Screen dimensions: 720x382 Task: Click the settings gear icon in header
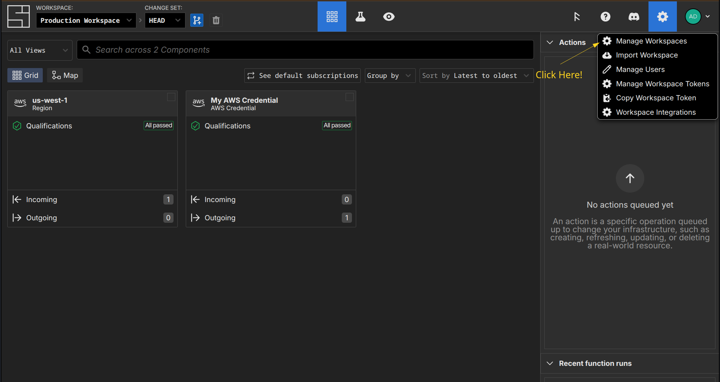point(663,16)
